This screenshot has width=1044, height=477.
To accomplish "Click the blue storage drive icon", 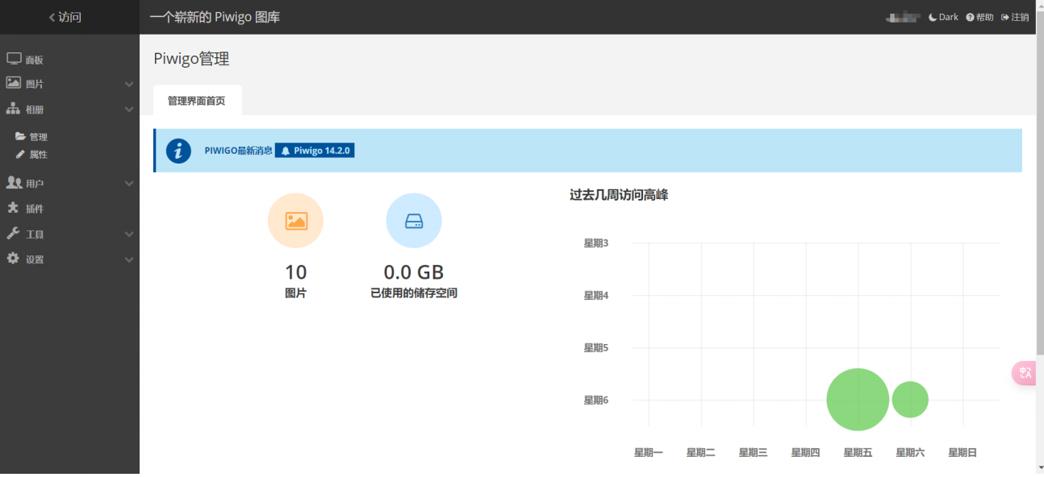I will 414,221.
